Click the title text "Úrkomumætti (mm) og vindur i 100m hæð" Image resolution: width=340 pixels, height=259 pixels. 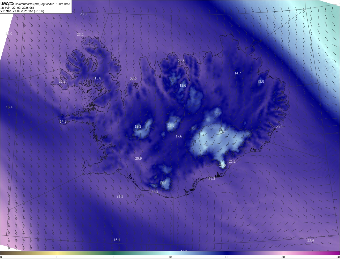pyautogui.click(x=42, y=4)
